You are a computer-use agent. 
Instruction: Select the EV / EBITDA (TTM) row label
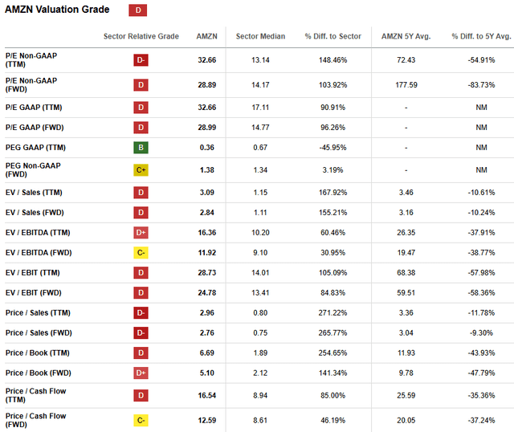38,233
